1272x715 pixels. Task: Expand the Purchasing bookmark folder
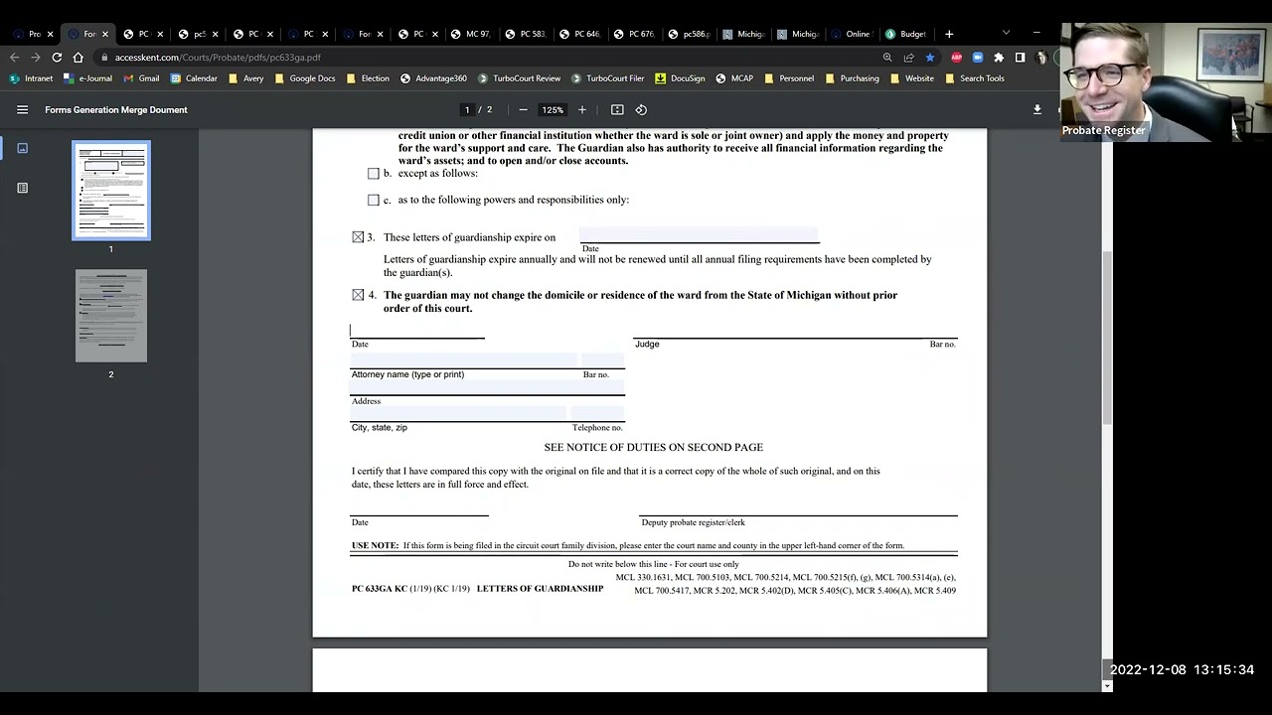[852, 78]
